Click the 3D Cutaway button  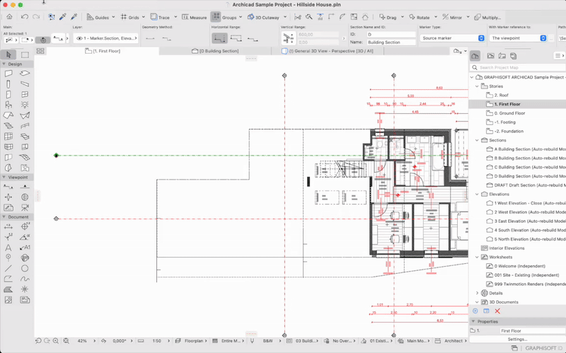click(x=263, y=17)
